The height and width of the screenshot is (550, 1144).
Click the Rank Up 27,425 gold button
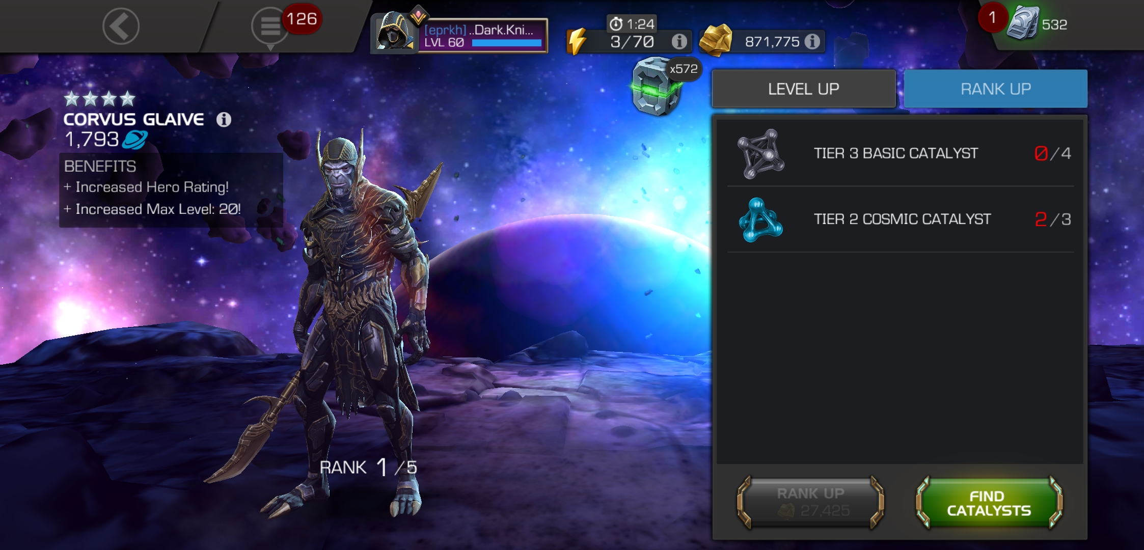[x=810, y=502]
